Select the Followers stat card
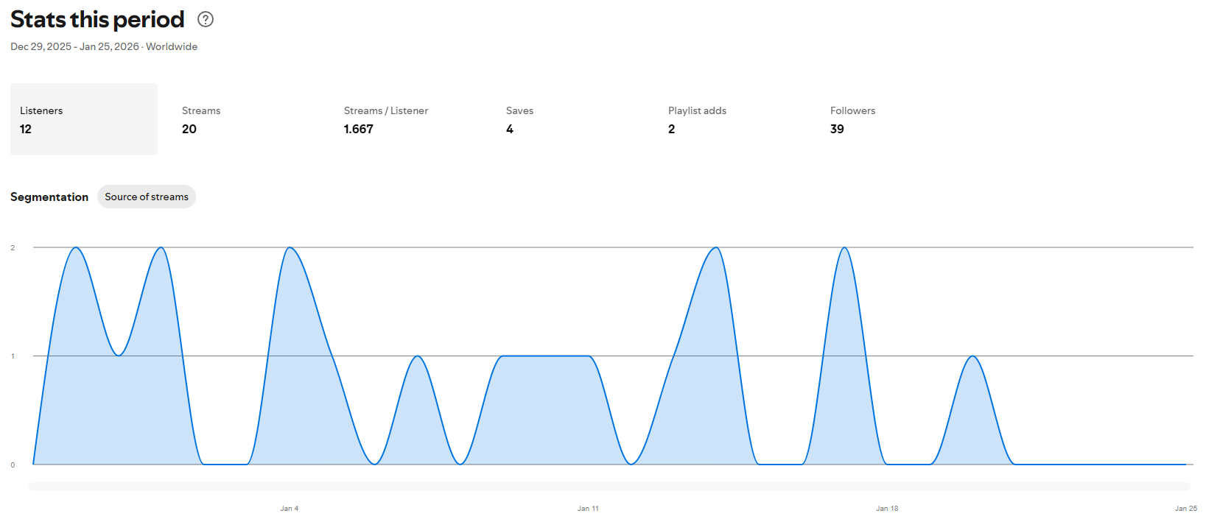Screen dimensions: 1206x519 click(x=894, y=119)
